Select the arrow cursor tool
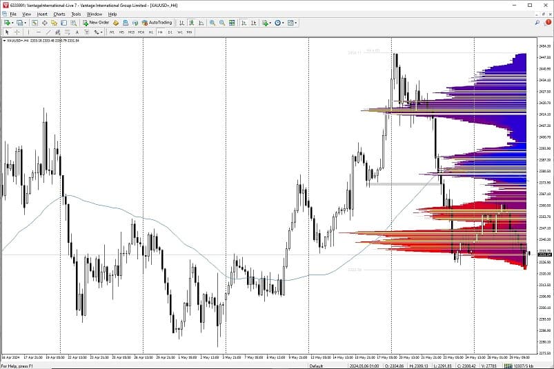This screenshot has height=369, width=554. 7,32
